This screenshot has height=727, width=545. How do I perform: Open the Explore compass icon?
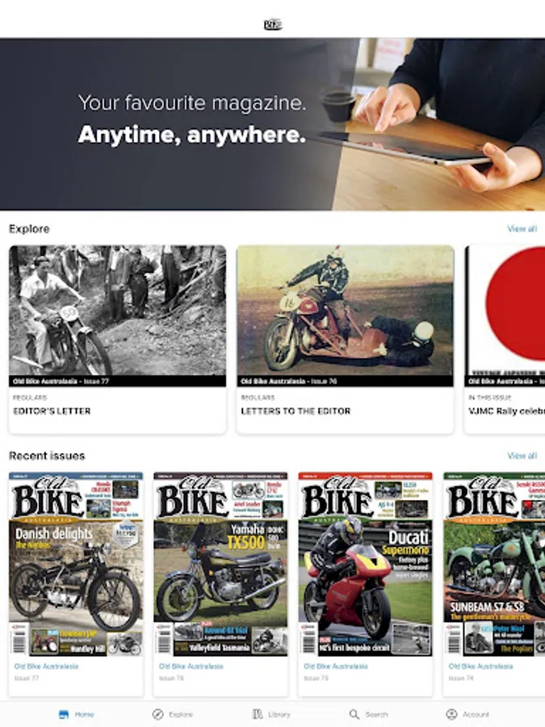click(x=158, y=714)
